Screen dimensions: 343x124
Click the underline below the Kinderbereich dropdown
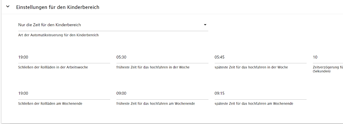coord(113,31)
